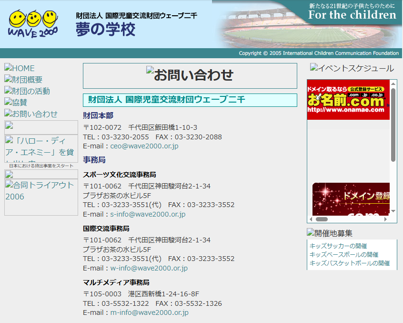Click the w-info@wave2000.or.jp email link
This screenshot has height=323, width=403.
149,268
